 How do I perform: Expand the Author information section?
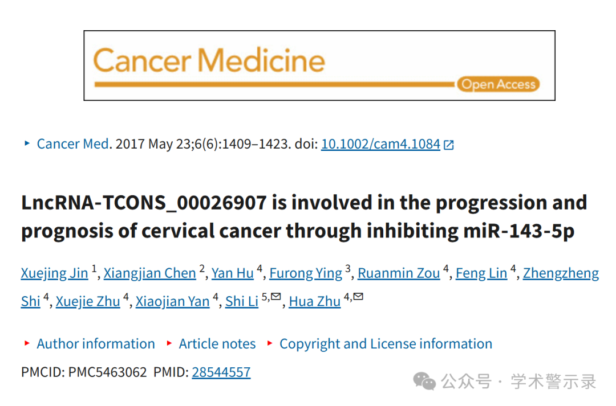point(96,343)
